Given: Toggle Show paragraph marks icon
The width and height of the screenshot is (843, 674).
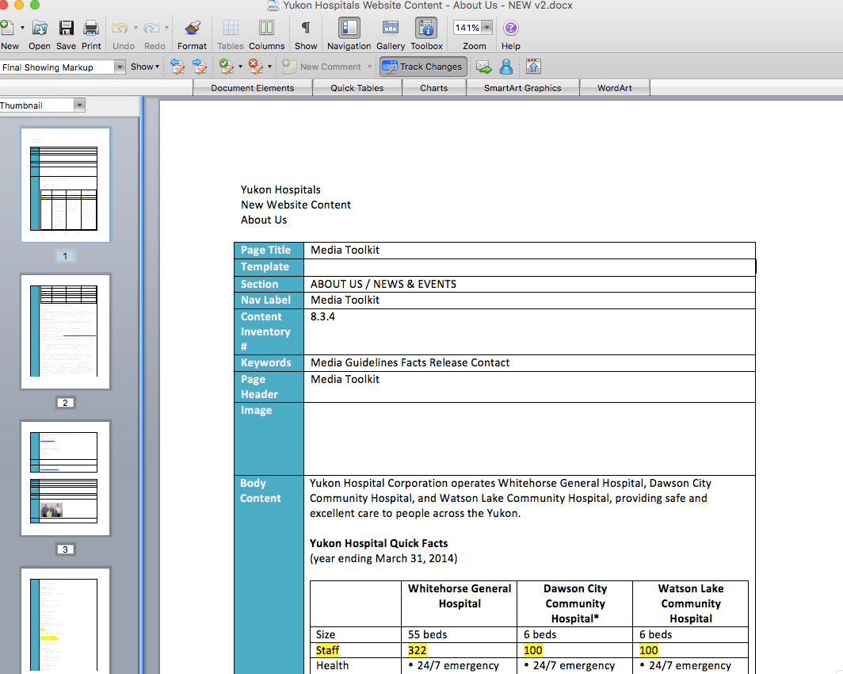Looking at the screenshot, I should coord(305,28).
